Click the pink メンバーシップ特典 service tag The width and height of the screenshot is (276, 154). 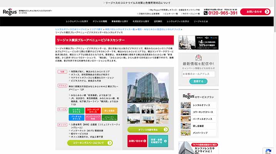93,117
